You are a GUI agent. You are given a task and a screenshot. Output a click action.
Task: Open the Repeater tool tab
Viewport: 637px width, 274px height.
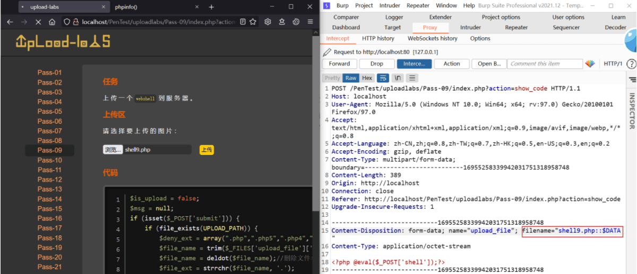tap(517, 28)
